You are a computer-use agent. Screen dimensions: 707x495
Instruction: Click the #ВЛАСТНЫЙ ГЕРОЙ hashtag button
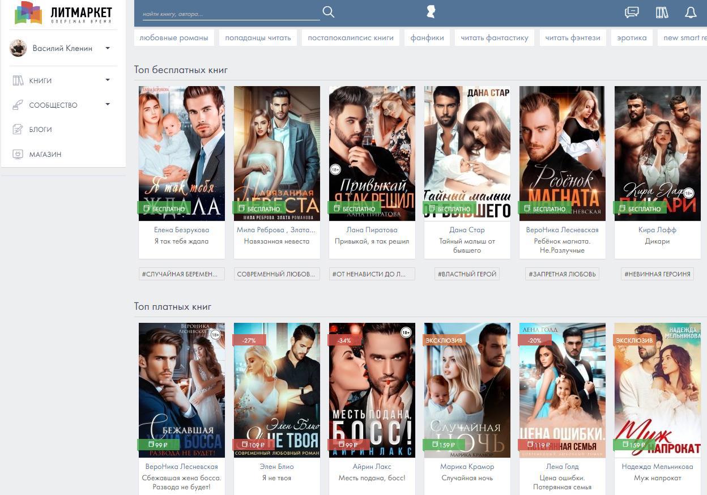[467, 274]
